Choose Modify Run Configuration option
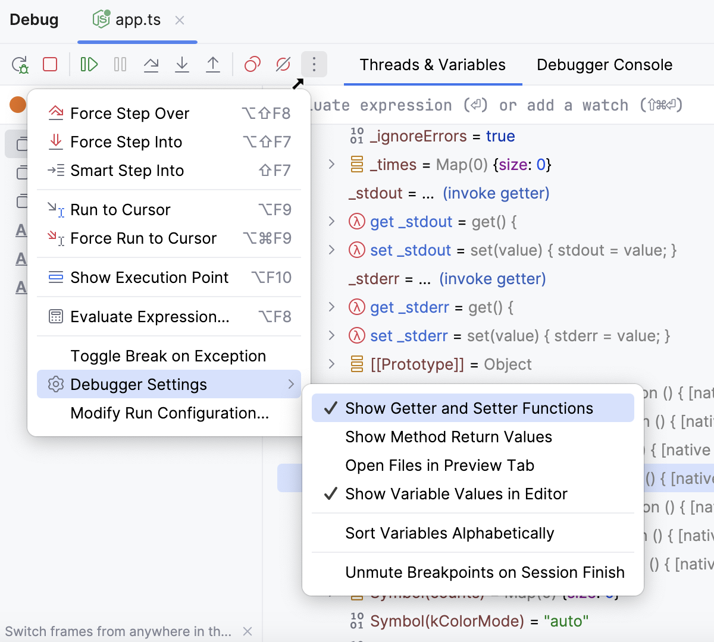Image resolution: width=714 pixels, height=642 pixels. click(170, 413)
